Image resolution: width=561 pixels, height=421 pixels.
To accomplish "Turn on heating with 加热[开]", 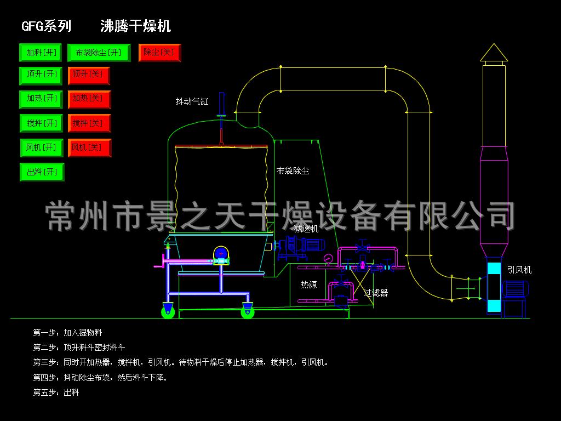I will (x=42, y=99).
